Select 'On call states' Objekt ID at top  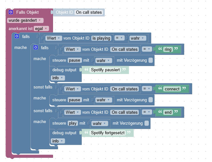(x=89, y=12)
